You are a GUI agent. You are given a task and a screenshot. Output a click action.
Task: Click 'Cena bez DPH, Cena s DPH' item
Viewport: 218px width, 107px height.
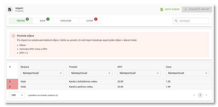coord(33,49)
